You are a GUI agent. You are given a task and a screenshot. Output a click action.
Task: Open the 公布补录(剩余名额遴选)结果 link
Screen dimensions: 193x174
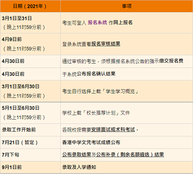coord(130,155)
